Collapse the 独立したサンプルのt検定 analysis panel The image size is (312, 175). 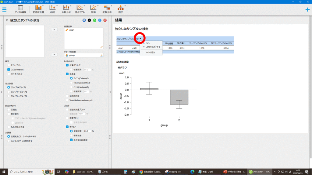point(7,20)
